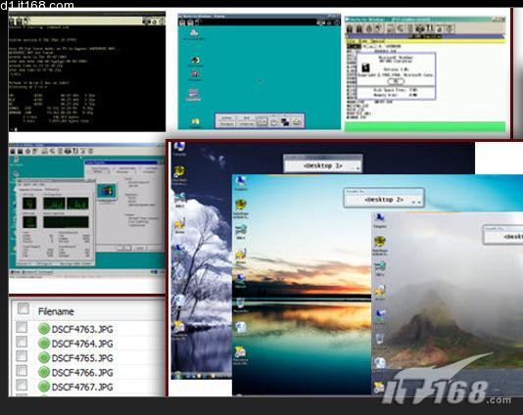
Task: Click the launch pad bar on the teal desktop
Action: click(260, 120)
